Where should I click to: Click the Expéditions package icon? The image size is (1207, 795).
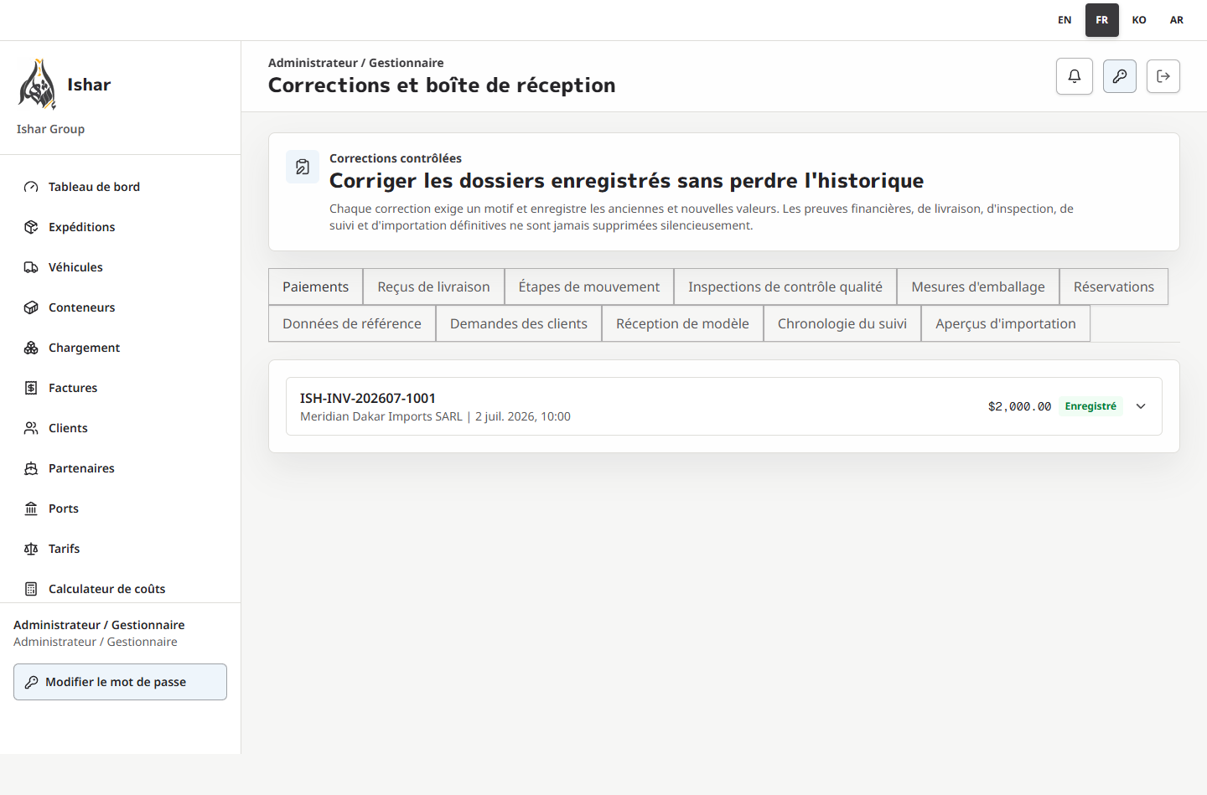[31, 227]
